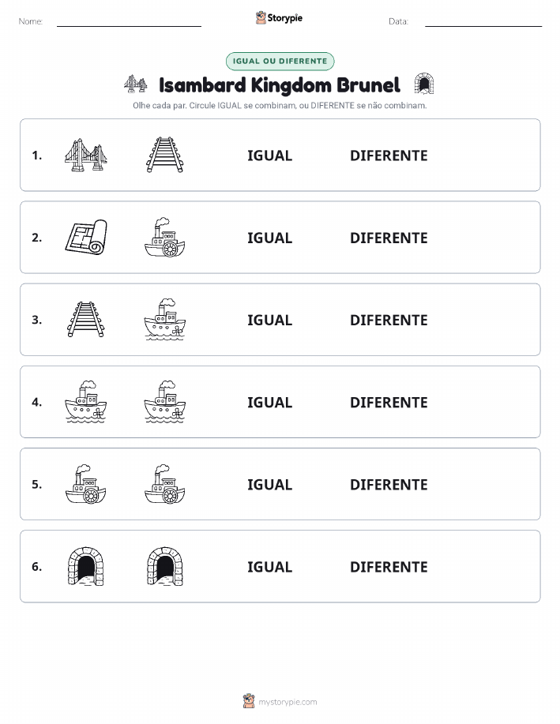The height and width of the screenshot is (724, 560).
Task: Click the second paddle steamer in row 5
Action: (165, 484)
